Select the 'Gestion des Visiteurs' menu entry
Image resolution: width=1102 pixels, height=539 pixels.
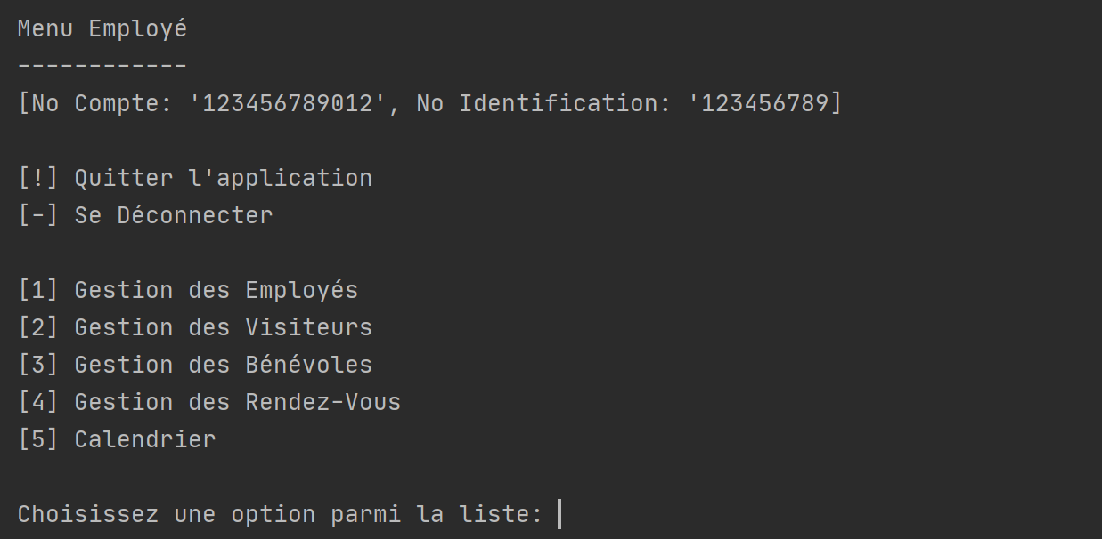click(195, 327)
